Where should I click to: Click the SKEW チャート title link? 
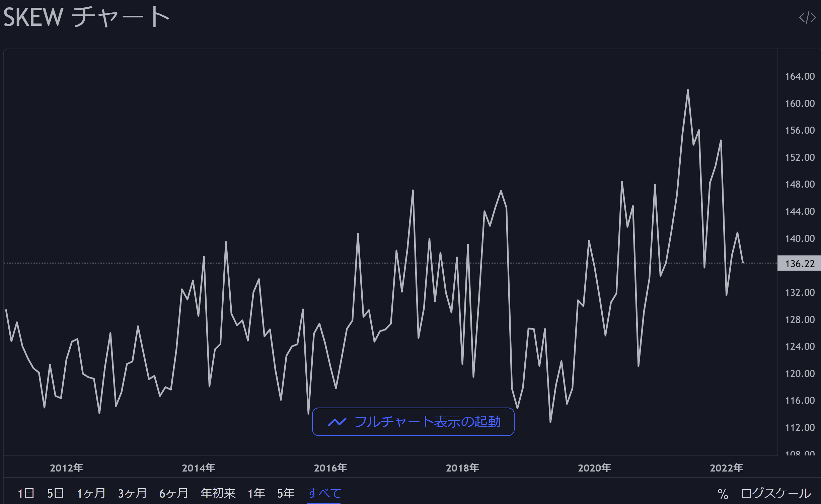(x=86, y=17)
